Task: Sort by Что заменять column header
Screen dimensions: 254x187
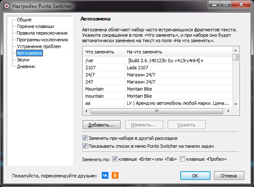Action: pyautogui.click(x=104, y=52)
